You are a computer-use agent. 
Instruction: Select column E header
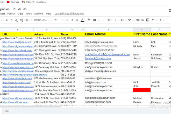pyautogui.click(x=109, y=30)
